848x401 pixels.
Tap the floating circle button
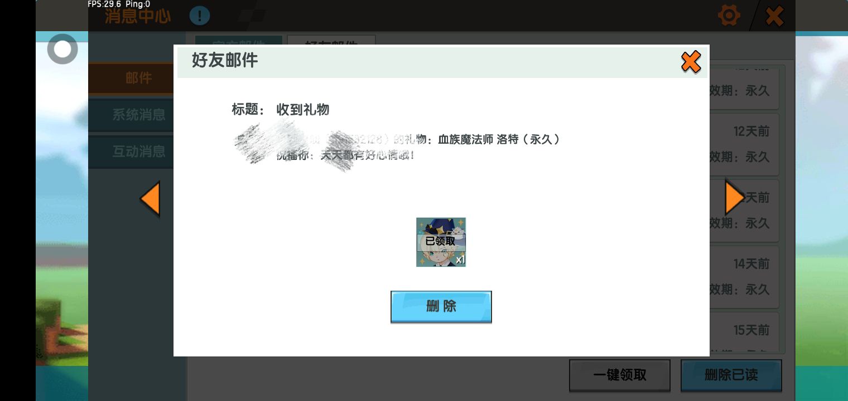click(62, 50)
